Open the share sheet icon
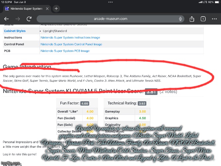Viewport: 221px width, 166px height. (x=192, y=19)
